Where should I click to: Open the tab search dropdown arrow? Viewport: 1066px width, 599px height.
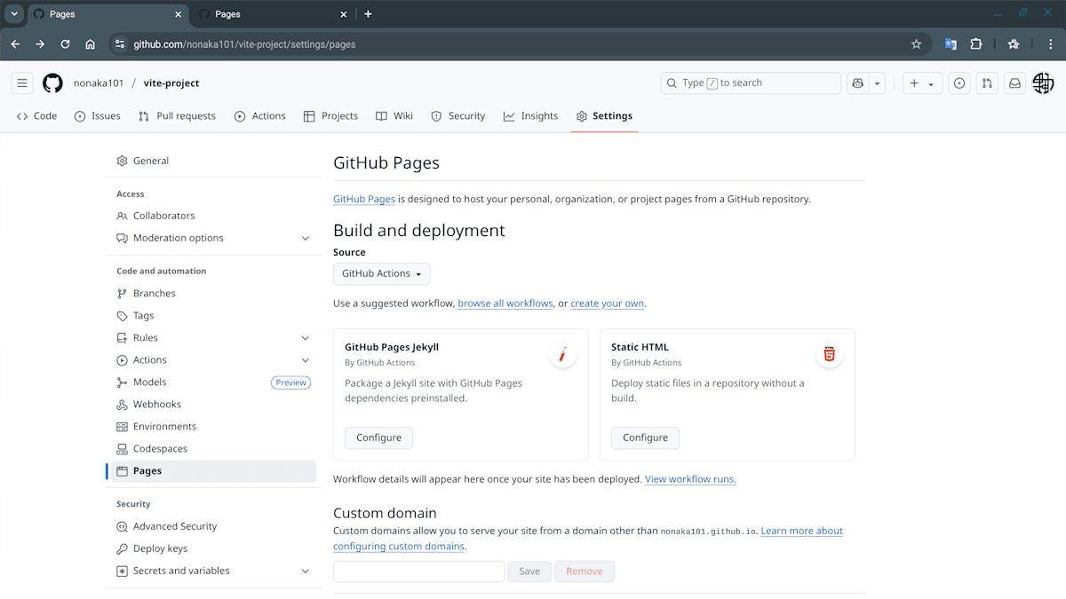(x=14, y=14)
